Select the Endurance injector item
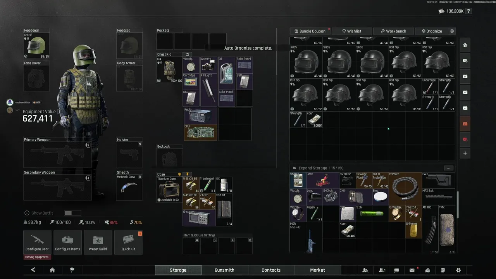The image size is (496, 279). pos(430,86)
